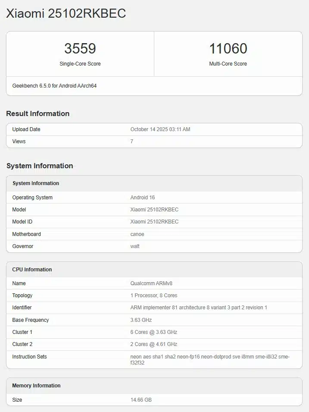Click the Single-Core Score label

tap(80, 64)
